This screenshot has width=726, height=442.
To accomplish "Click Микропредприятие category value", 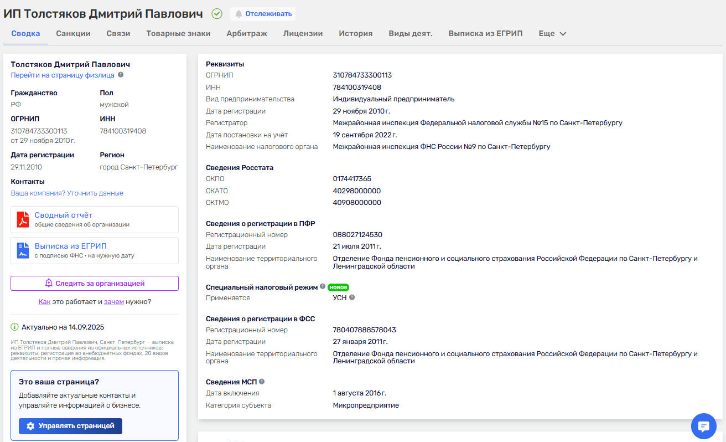I will coord(366,405).
